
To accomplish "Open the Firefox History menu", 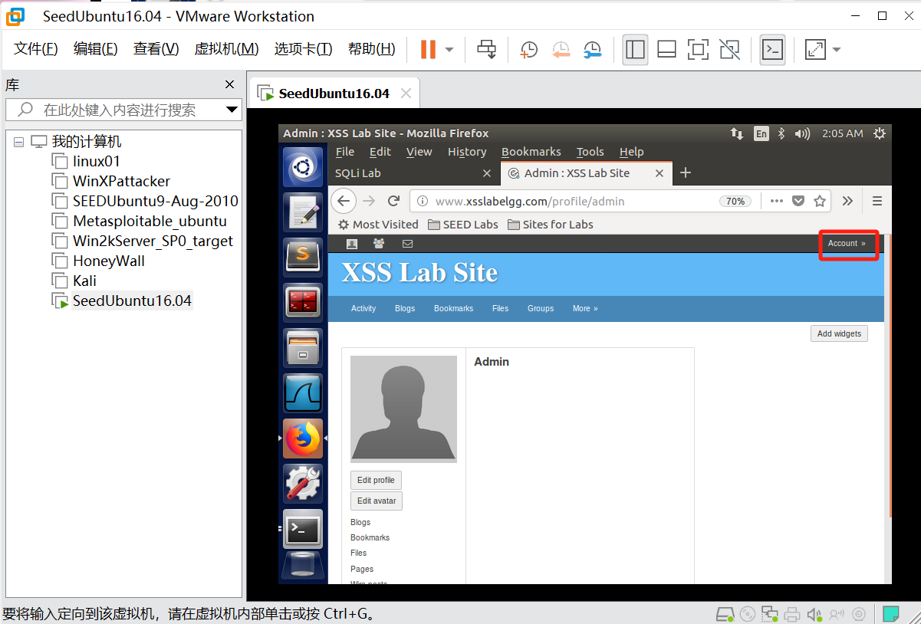I will (467, 152).
